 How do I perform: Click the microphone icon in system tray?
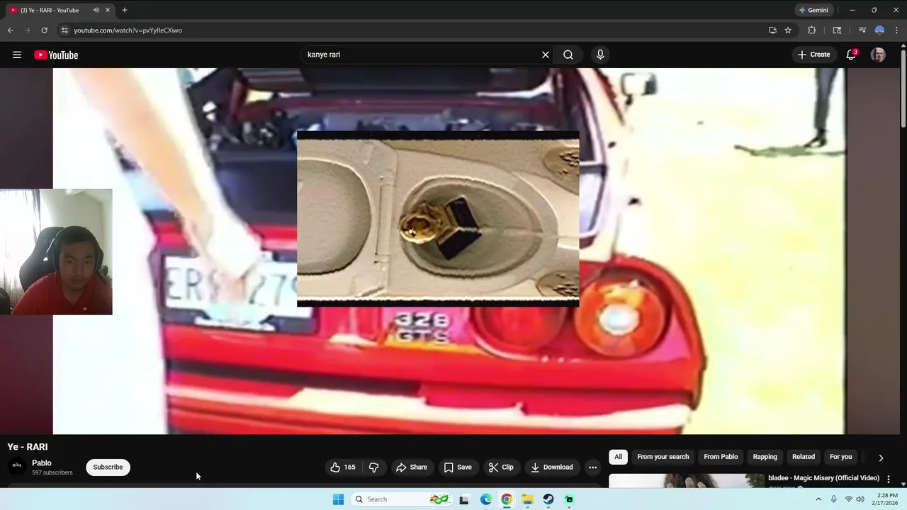coord(833,499)
